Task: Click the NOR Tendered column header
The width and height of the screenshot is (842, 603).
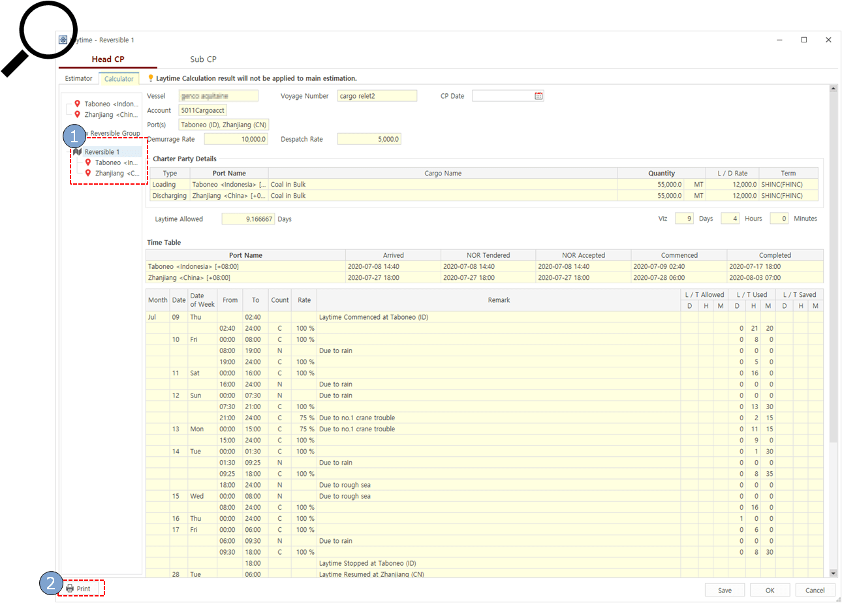Action: pyautogui.click(x=488, y=255)
